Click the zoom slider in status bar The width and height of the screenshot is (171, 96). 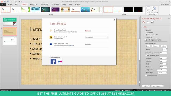pos(156,90)
